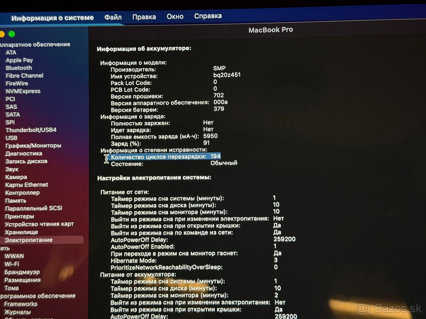Select Звук in the sidebar
This screenshot has height=319, width=426.
pyautogui.click(x=12, y=169)
